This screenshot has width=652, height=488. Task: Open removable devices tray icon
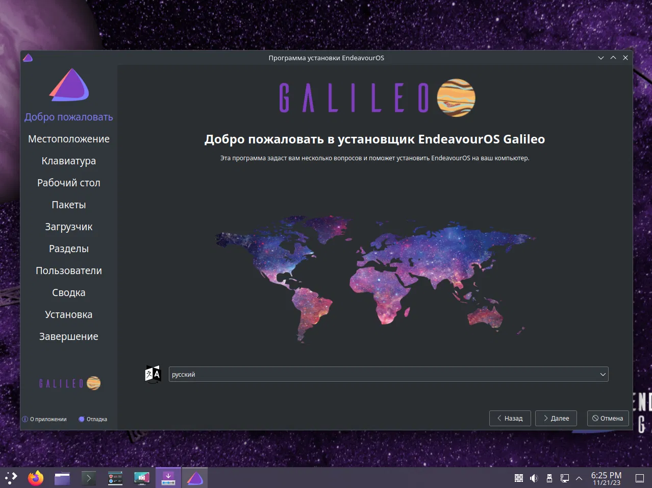click(x=549, y=478)
